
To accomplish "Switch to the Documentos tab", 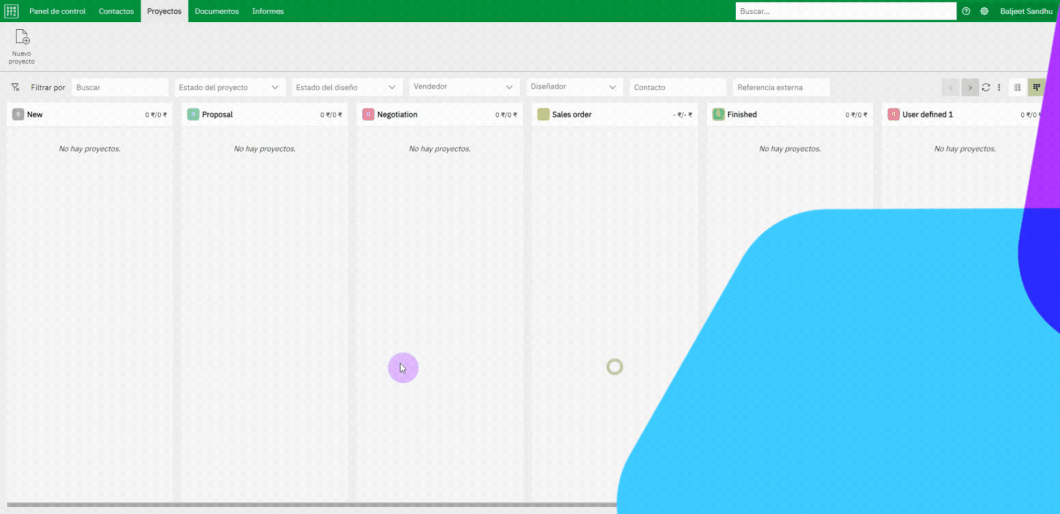I will (217, 11).
